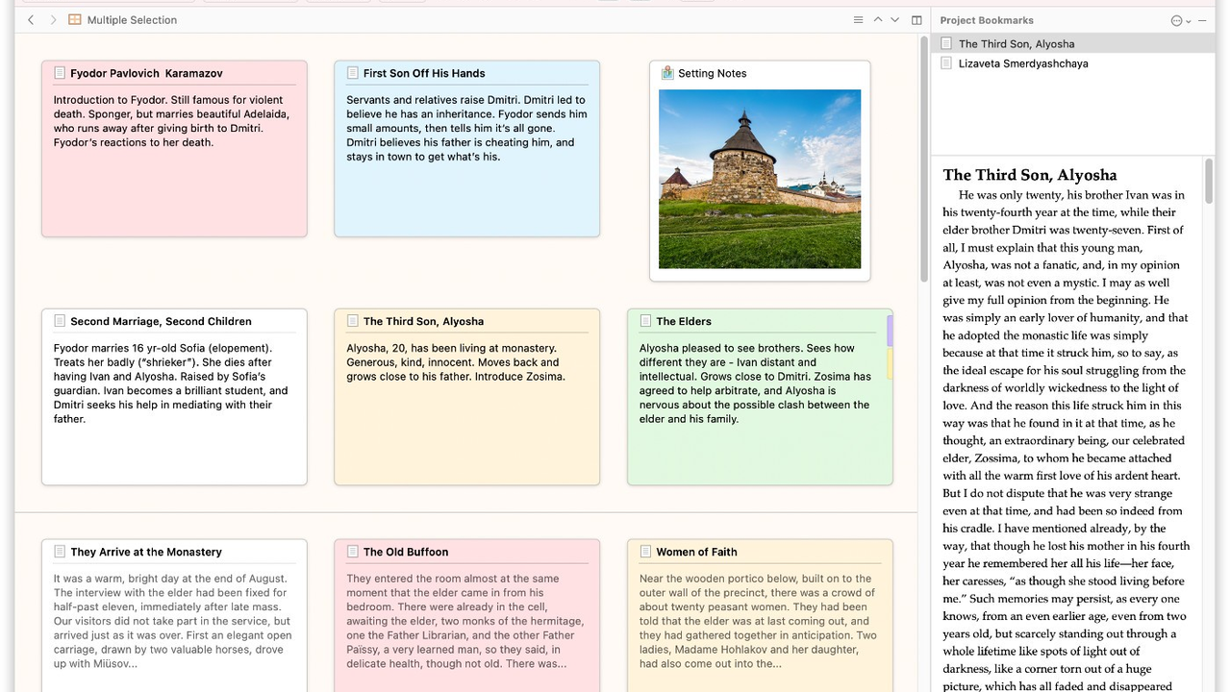1230x692 pixels.
Task: Open the editor header lines menu icon
Action: [x=859, y=20]
